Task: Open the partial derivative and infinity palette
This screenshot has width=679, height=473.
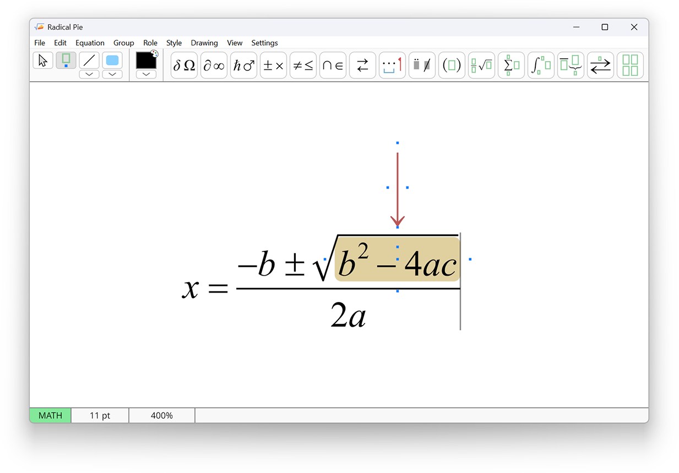Action: (x=214, y=65)
